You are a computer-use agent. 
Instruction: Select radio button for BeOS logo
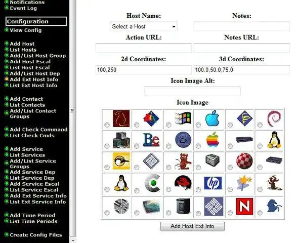click(x=137, y=146)
